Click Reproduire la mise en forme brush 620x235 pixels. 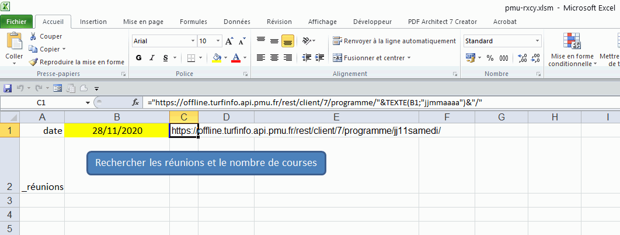[x=76, y=62]
